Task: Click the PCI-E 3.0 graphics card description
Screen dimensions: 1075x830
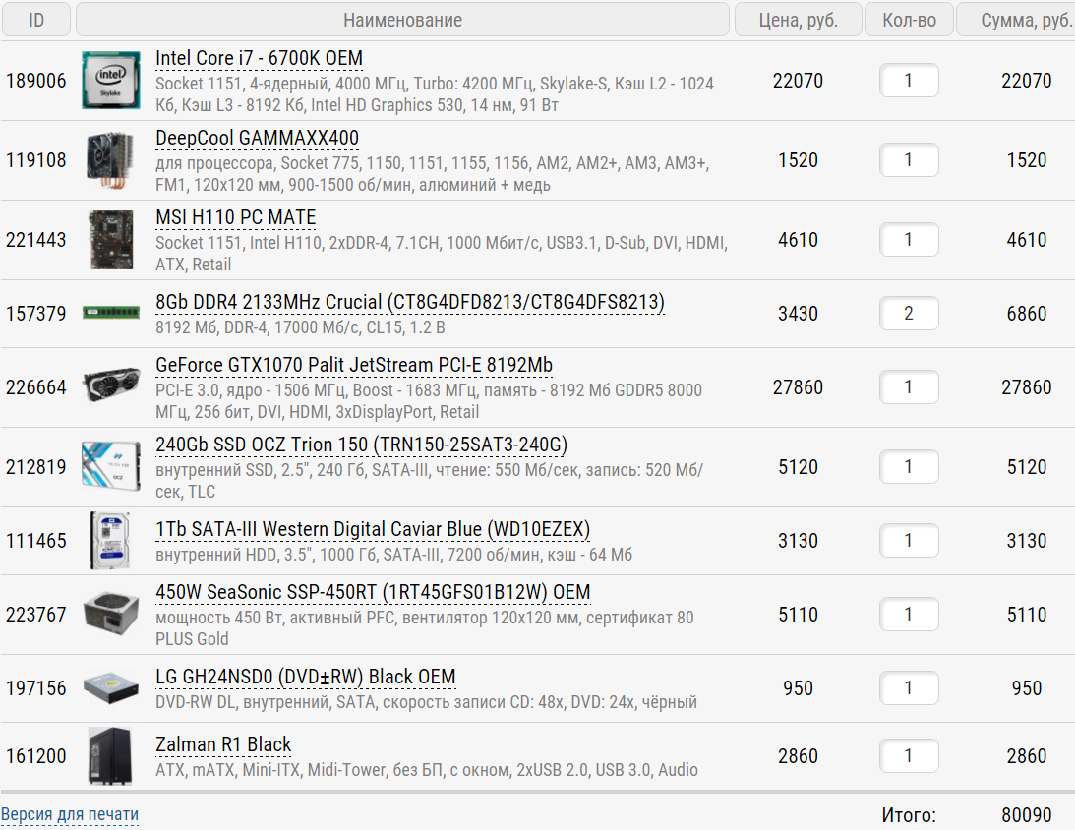Action: (x=429, y=401)
